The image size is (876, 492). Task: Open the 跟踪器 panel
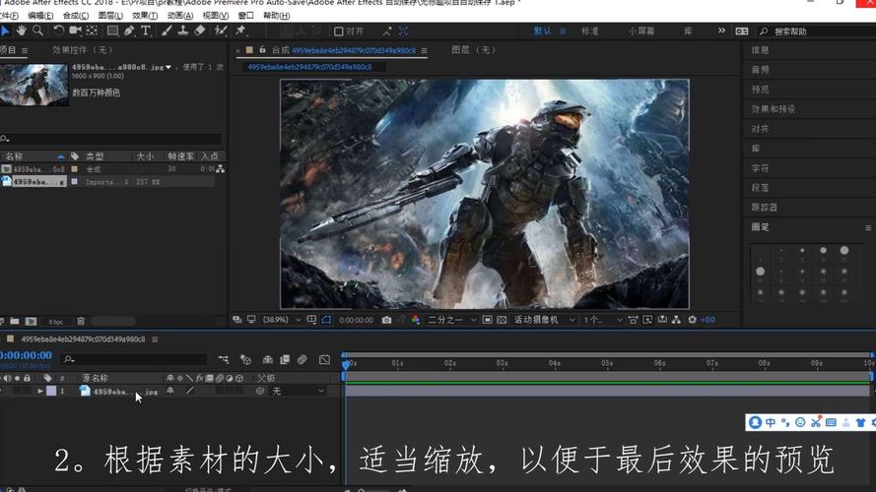coord(765,208)
